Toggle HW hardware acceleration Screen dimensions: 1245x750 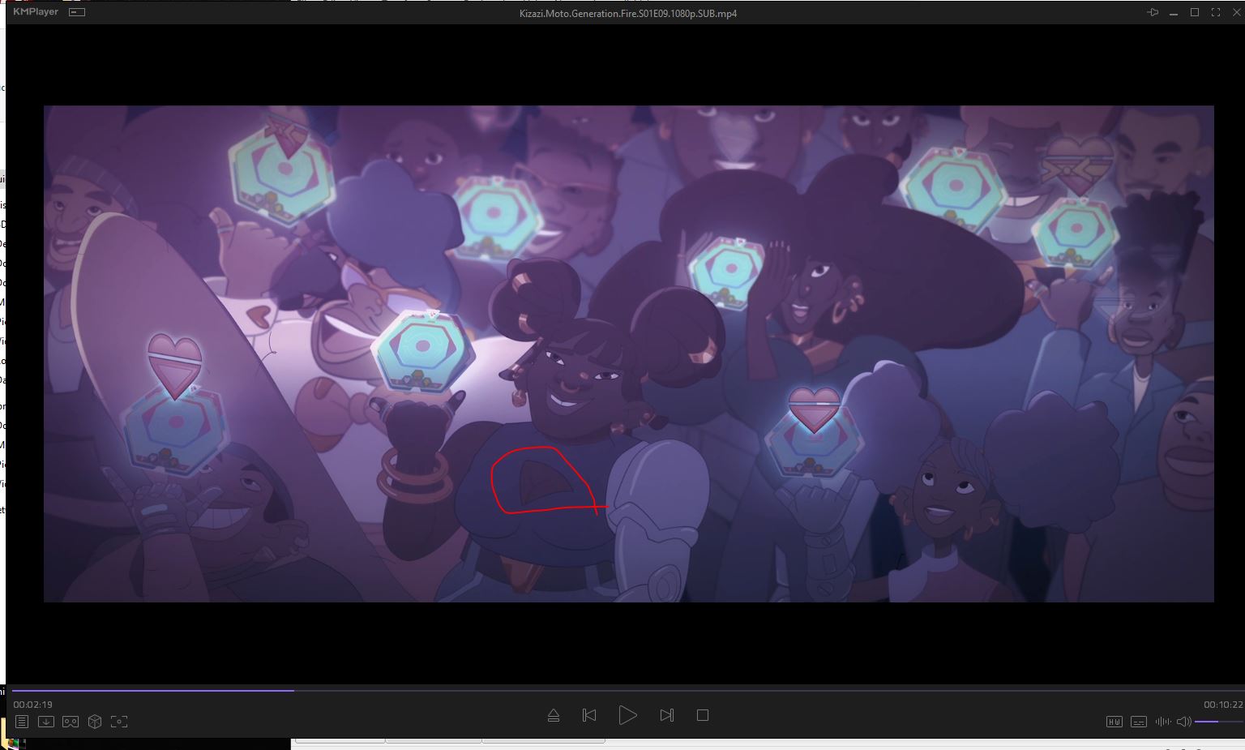tap(1115, 722)
